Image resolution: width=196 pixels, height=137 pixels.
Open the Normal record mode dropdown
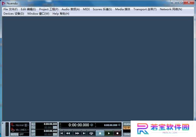click(22, 125)
